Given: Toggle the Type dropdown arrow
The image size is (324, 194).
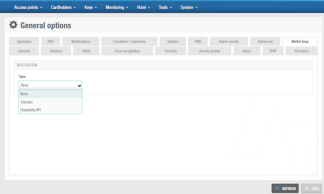Looking at the screenshot, I should 79,86.
